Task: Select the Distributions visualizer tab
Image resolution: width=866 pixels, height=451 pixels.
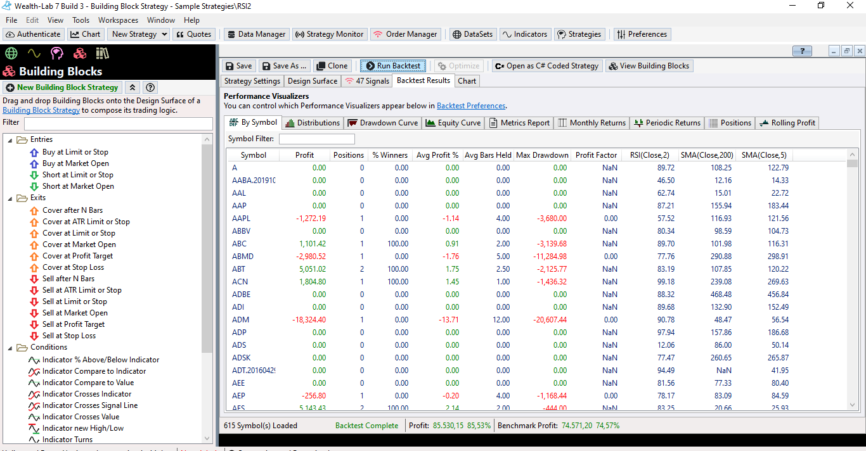Action: pyautogui.click(x=313, y=123)
